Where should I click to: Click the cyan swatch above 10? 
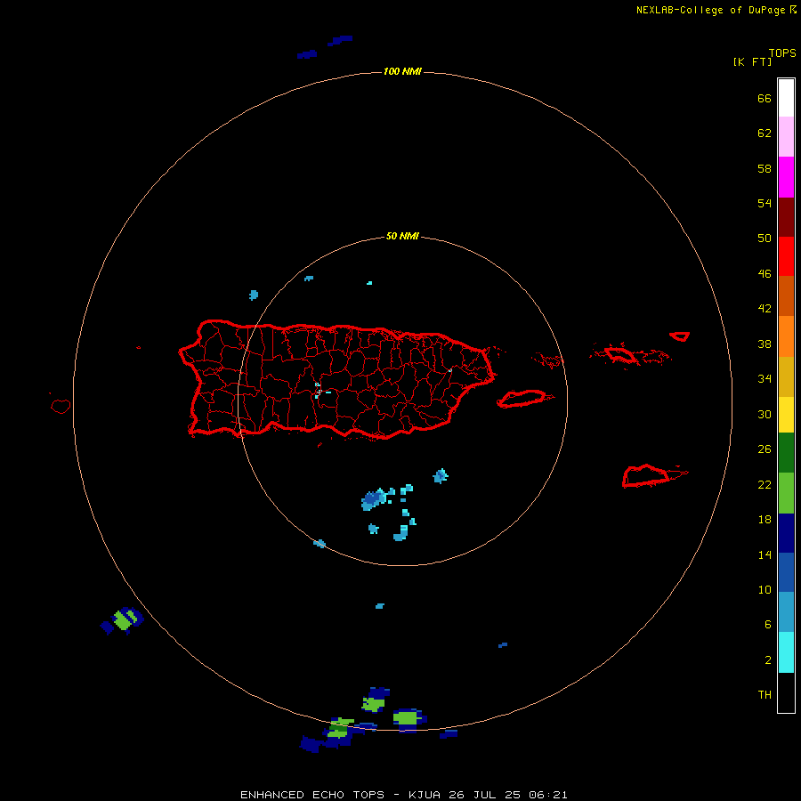pyautogui.click(x=786, y=652)
